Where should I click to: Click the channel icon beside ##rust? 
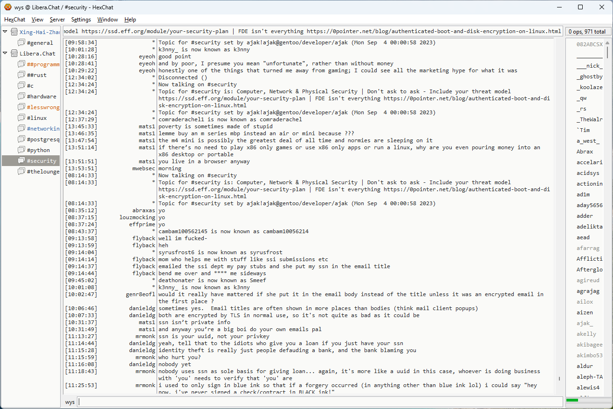coord(21,75)
